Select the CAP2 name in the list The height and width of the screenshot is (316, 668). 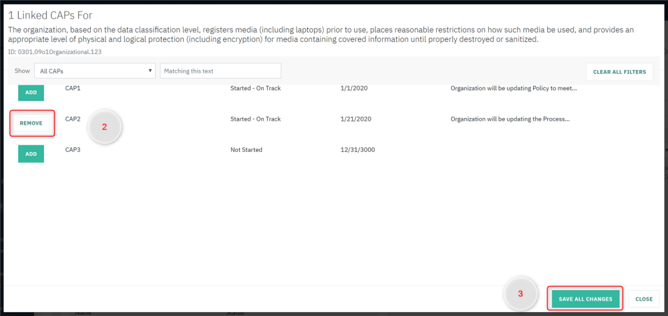(73, 119)
